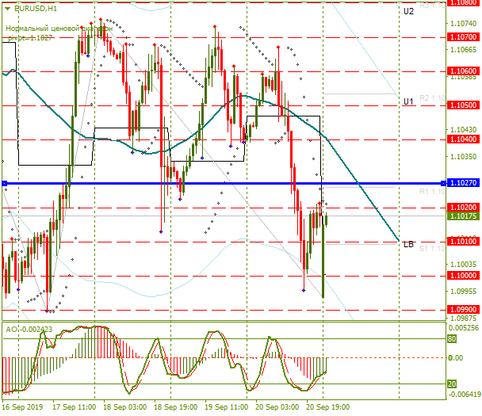Click the red price level label 1.09900

463,309
